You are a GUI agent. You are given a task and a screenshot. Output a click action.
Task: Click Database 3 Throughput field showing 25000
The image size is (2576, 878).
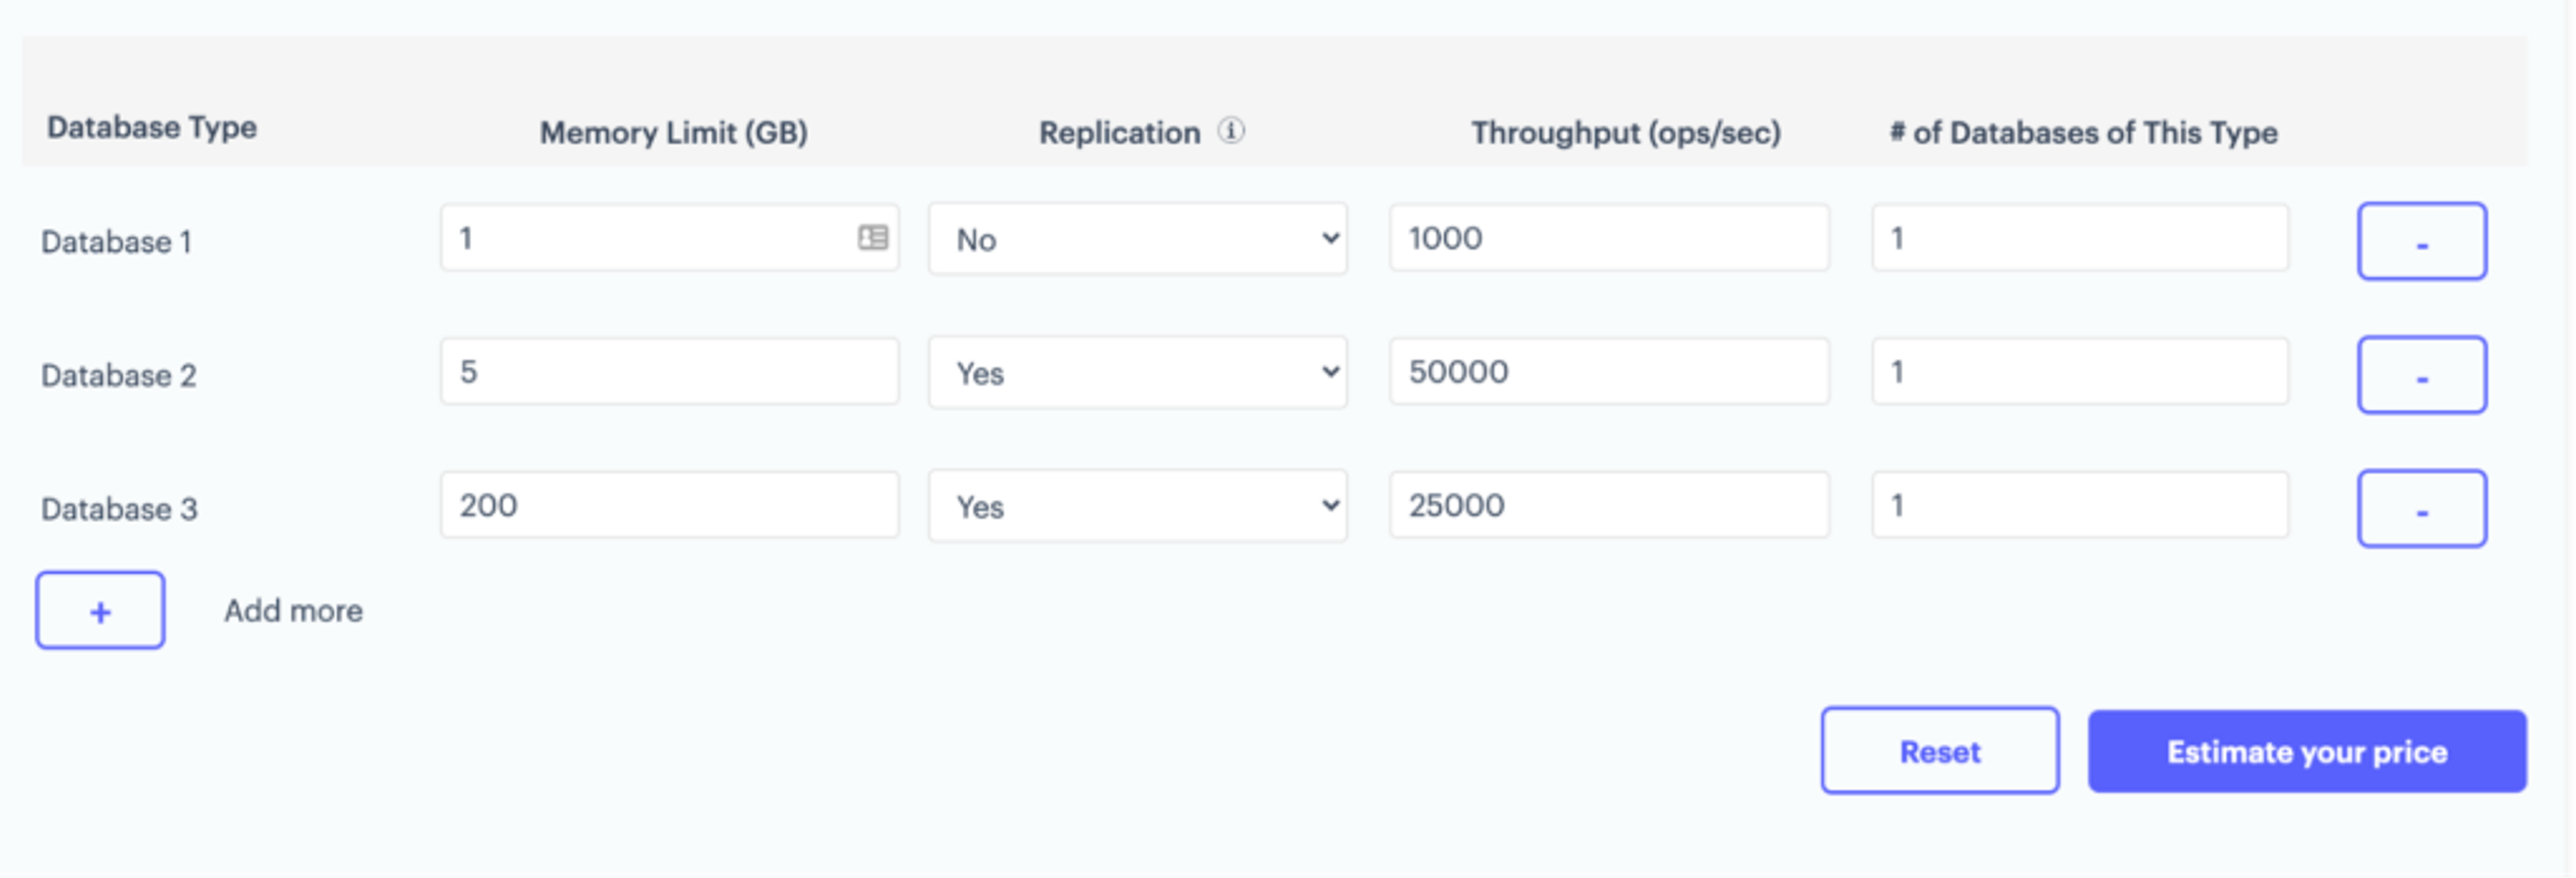coord(1608,505)
